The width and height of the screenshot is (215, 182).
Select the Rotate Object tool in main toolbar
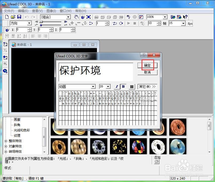83,17
